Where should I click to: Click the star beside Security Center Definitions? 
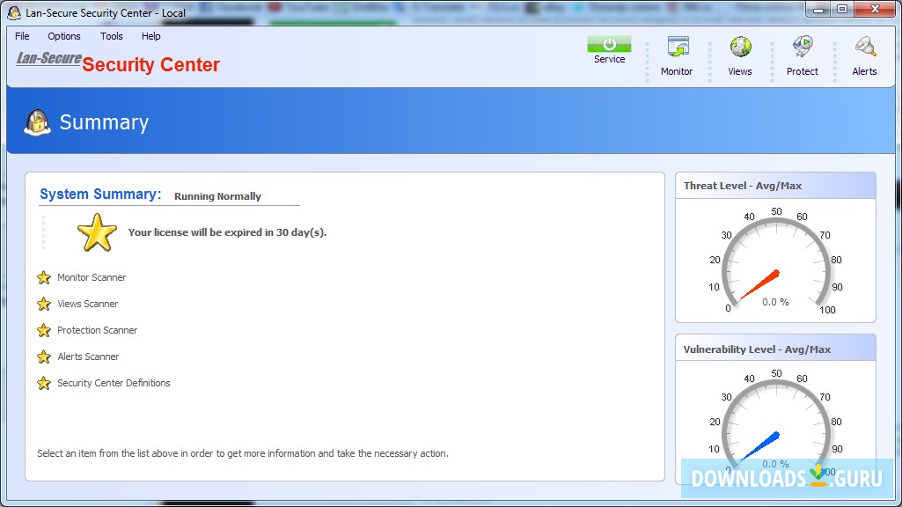click(44, 383)
